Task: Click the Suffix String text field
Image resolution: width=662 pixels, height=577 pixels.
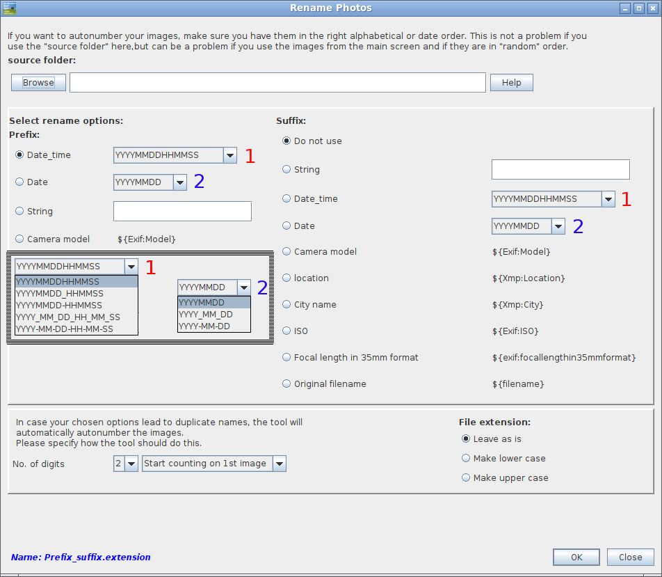Action: (x=560, y=170)
